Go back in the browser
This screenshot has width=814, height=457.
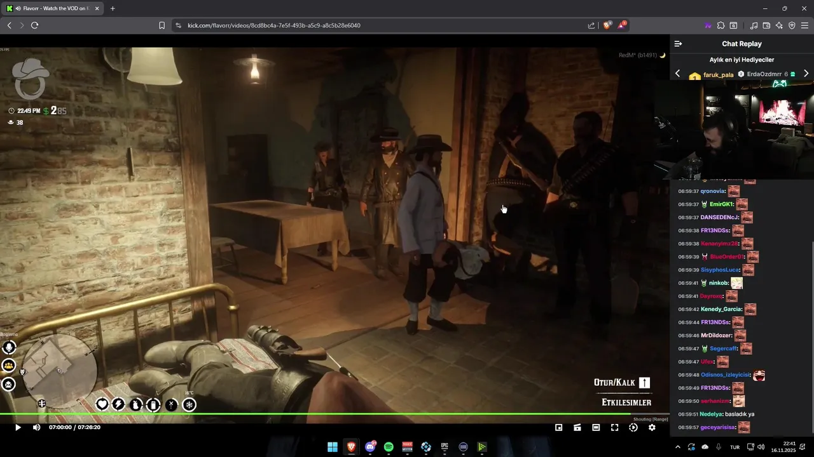point(9,25)
